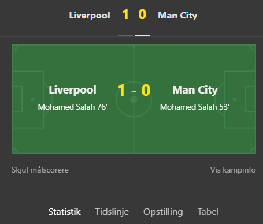Click Man City team name in header
The image size is (263, 224).
(177, 16)
